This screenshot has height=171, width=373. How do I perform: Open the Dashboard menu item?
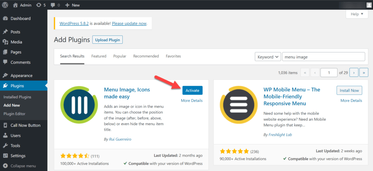pos(21,19)
